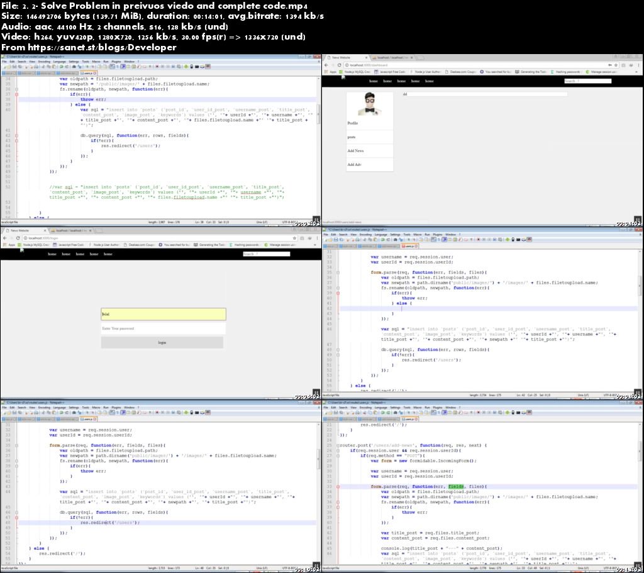Reload the login page in browser
Screen dimensions: 644x573
(18, 238)
